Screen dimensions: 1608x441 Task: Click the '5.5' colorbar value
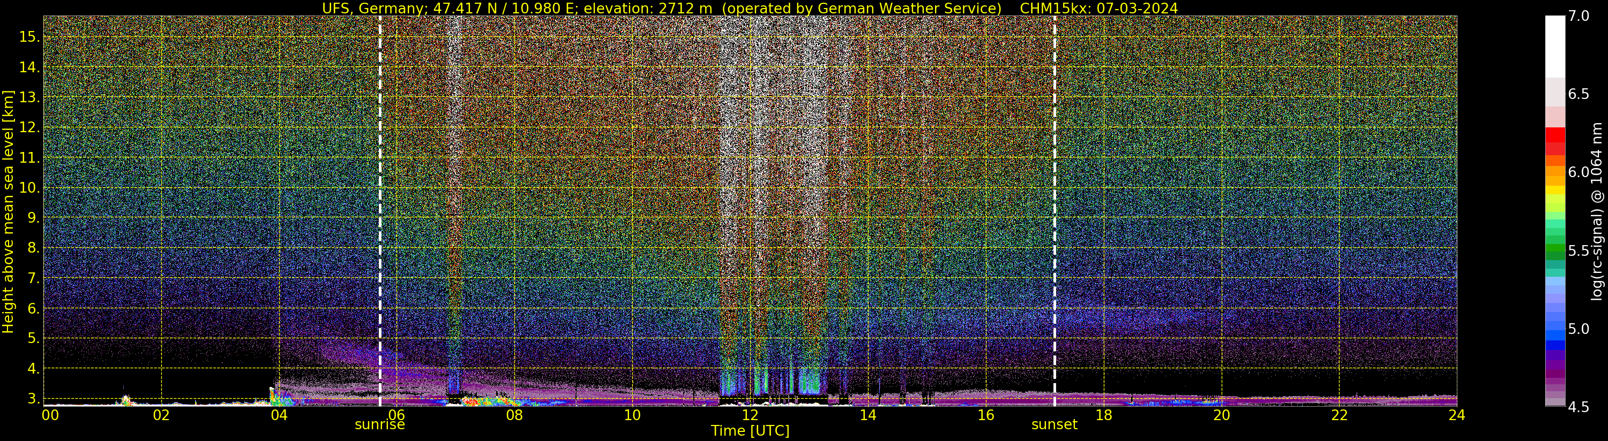tap(1579, 251)
